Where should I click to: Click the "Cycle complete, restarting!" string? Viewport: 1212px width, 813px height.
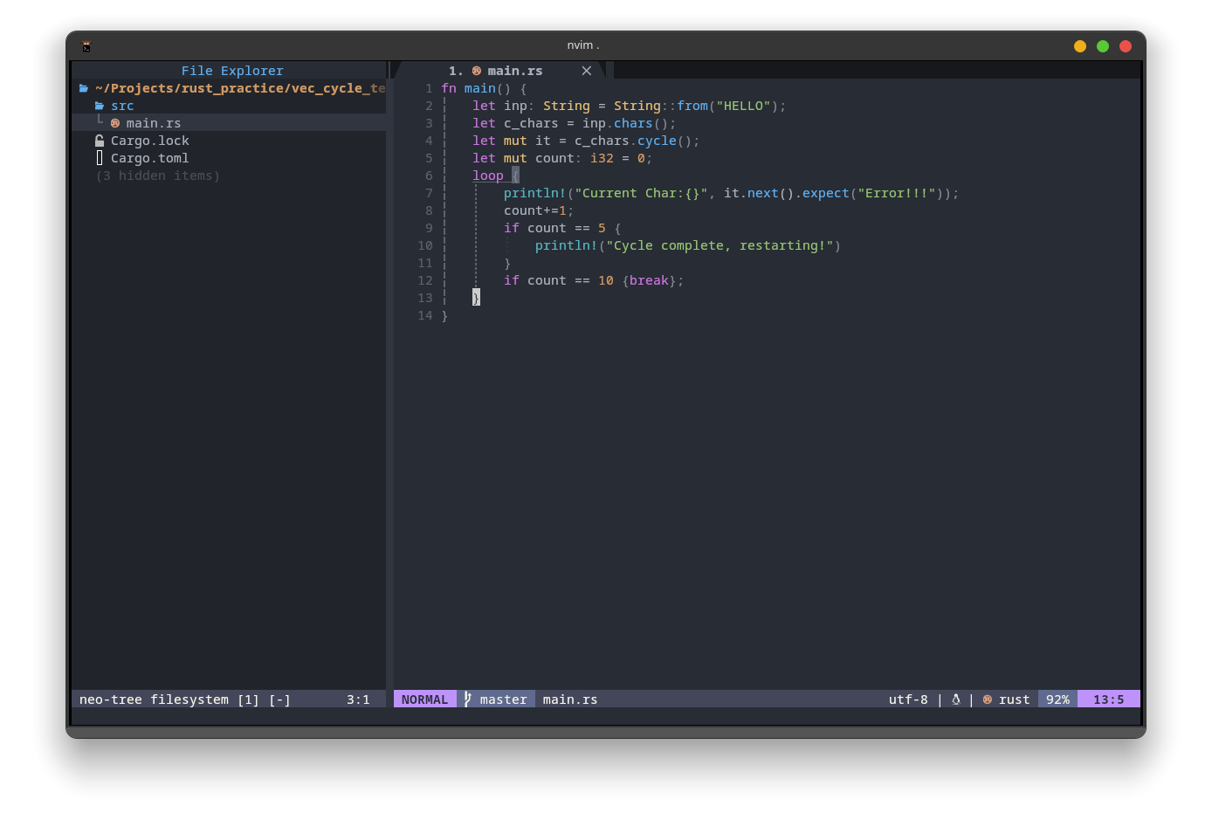(x=720, y=245)
